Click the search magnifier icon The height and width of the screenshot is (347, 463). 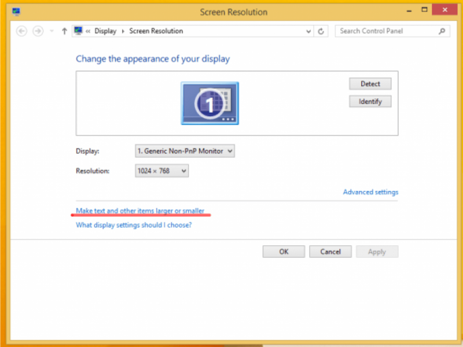click(x=442, y=31)
